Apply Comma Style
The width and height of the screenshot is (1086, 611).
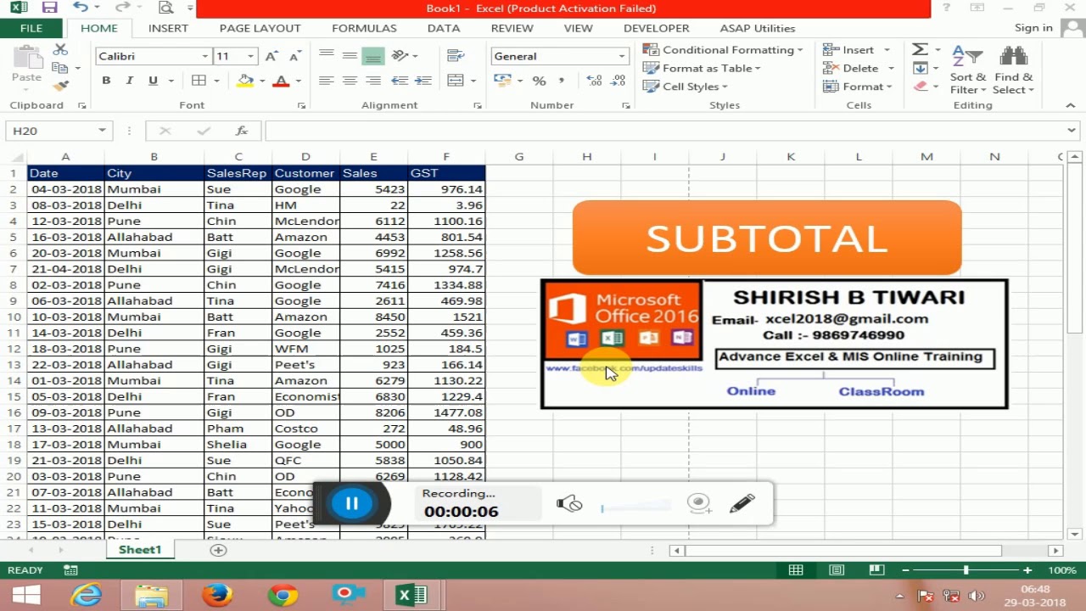[x=561, y=81]
